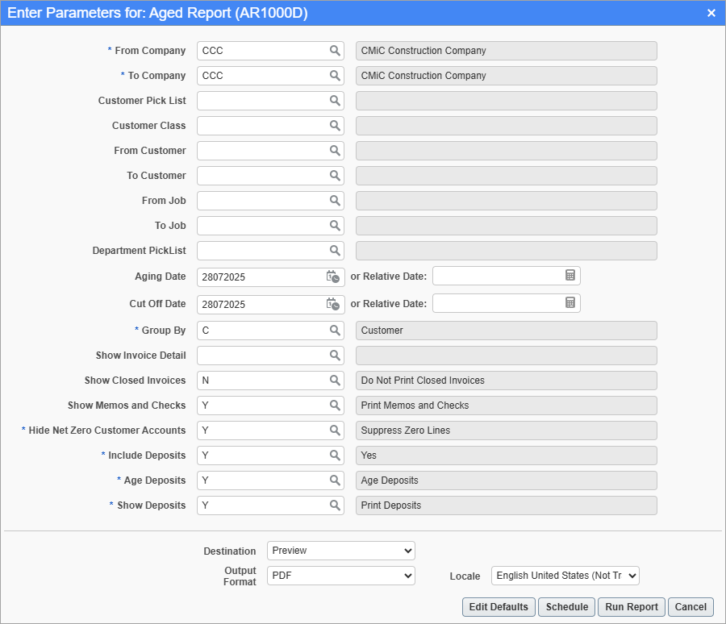Open the Department PickList lookup icon
This screenshot has width=726, height=624.
pyautogui.click(x=335, y=251)
